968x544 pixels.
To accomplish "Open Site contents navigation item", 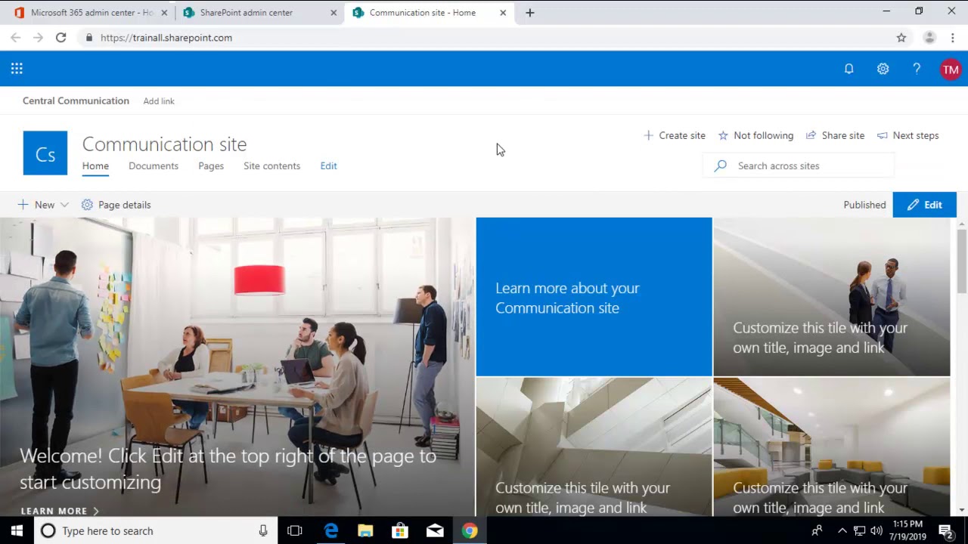I will 271,165.
